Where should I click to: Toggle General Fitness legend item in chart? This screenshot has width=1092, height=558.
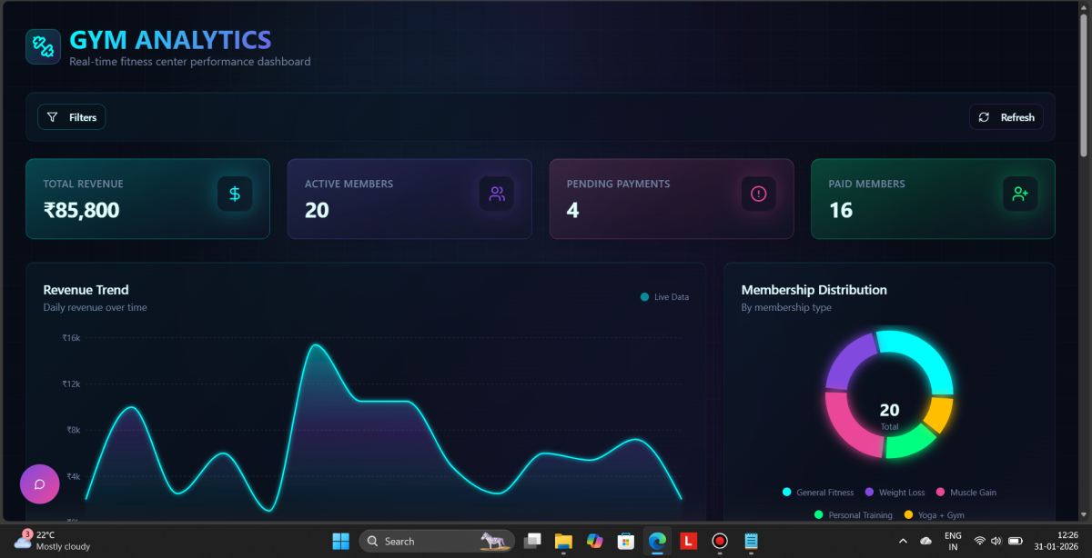[x=818, y=493]
